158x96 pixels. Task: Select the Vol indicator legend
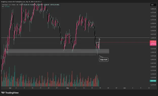click(x=6, y=7)
